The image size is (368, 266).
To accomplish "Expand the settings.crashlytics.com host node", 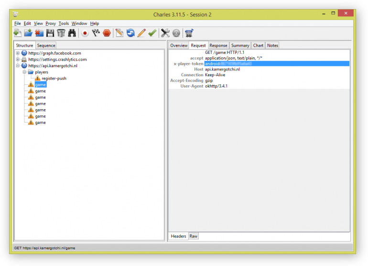I will 18,60.
